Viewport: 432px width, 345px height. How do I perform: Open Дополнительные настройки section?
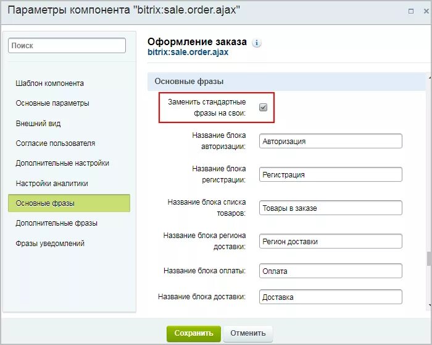[62, 163]
